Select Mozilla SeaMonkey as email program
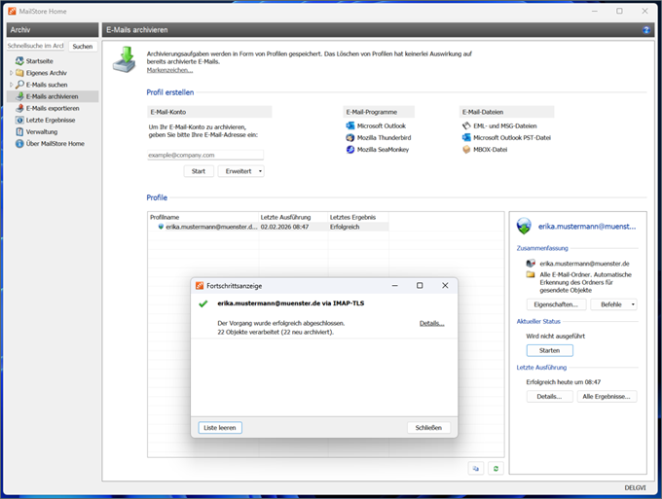Screen dimensions: 662x499 coord(381,150)
